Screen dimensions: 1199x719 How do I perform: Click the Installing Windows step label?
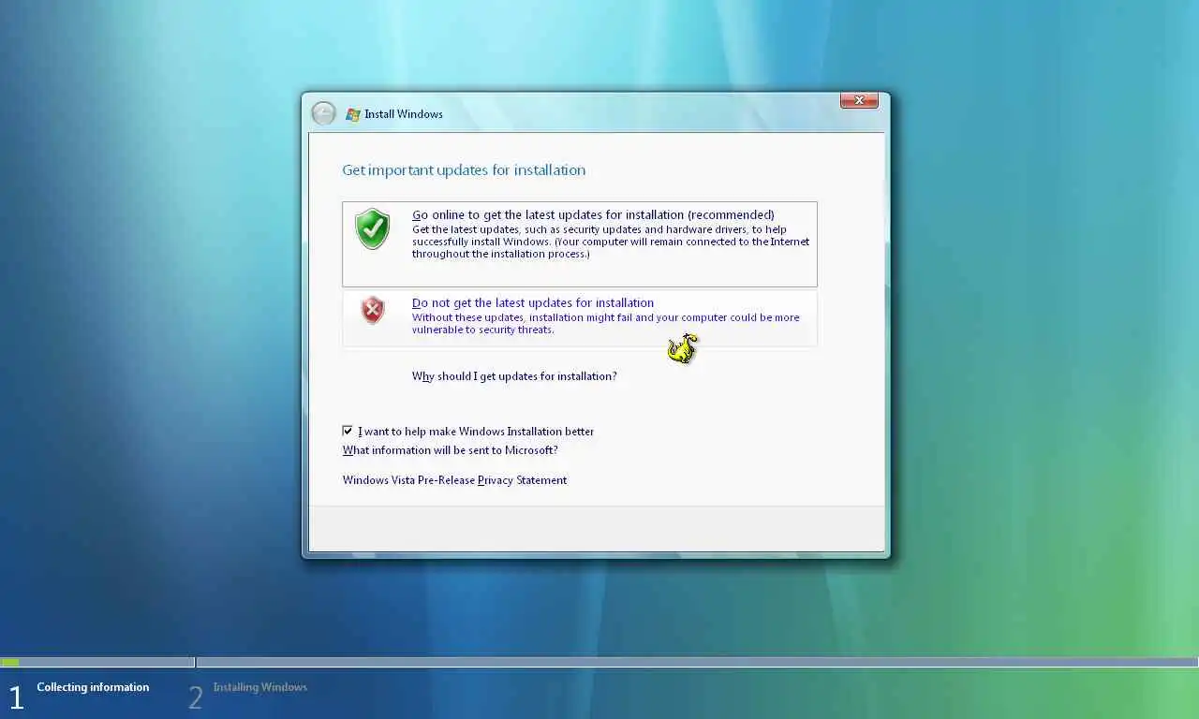(x=259, y=687)
